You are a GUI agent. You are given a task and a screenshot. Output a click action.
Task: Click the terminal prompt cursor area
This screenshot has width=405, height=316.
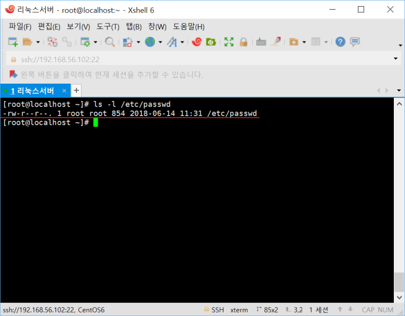click(x=96, y=122)
